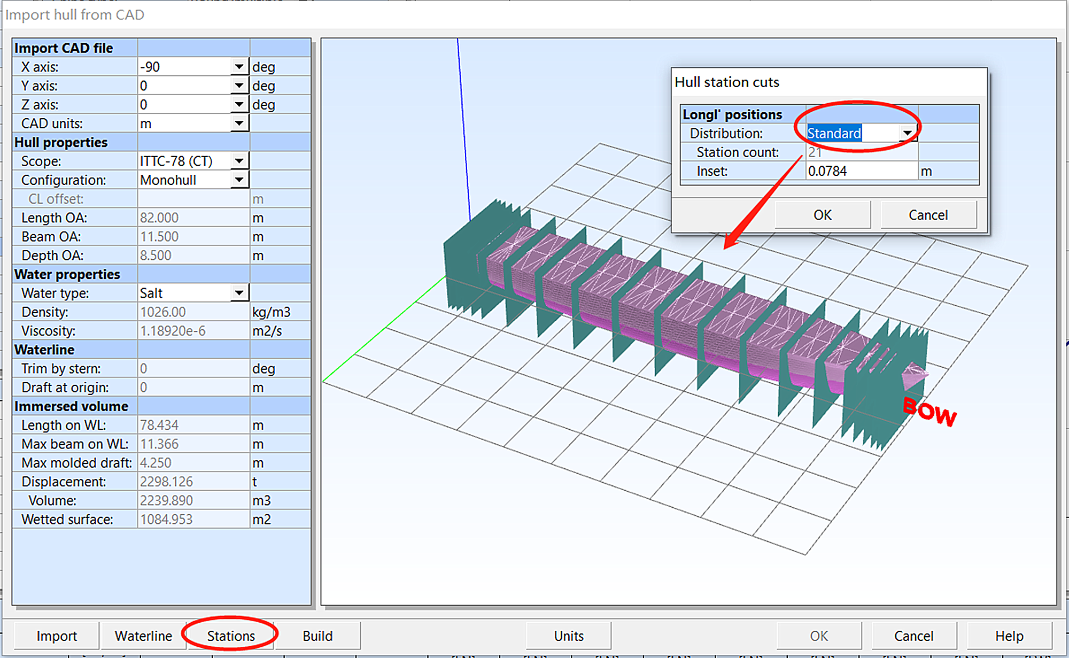Open the Configuration dropdown showing Monohull
This screenshot has height=658, width=1069.
coord(240,180)
